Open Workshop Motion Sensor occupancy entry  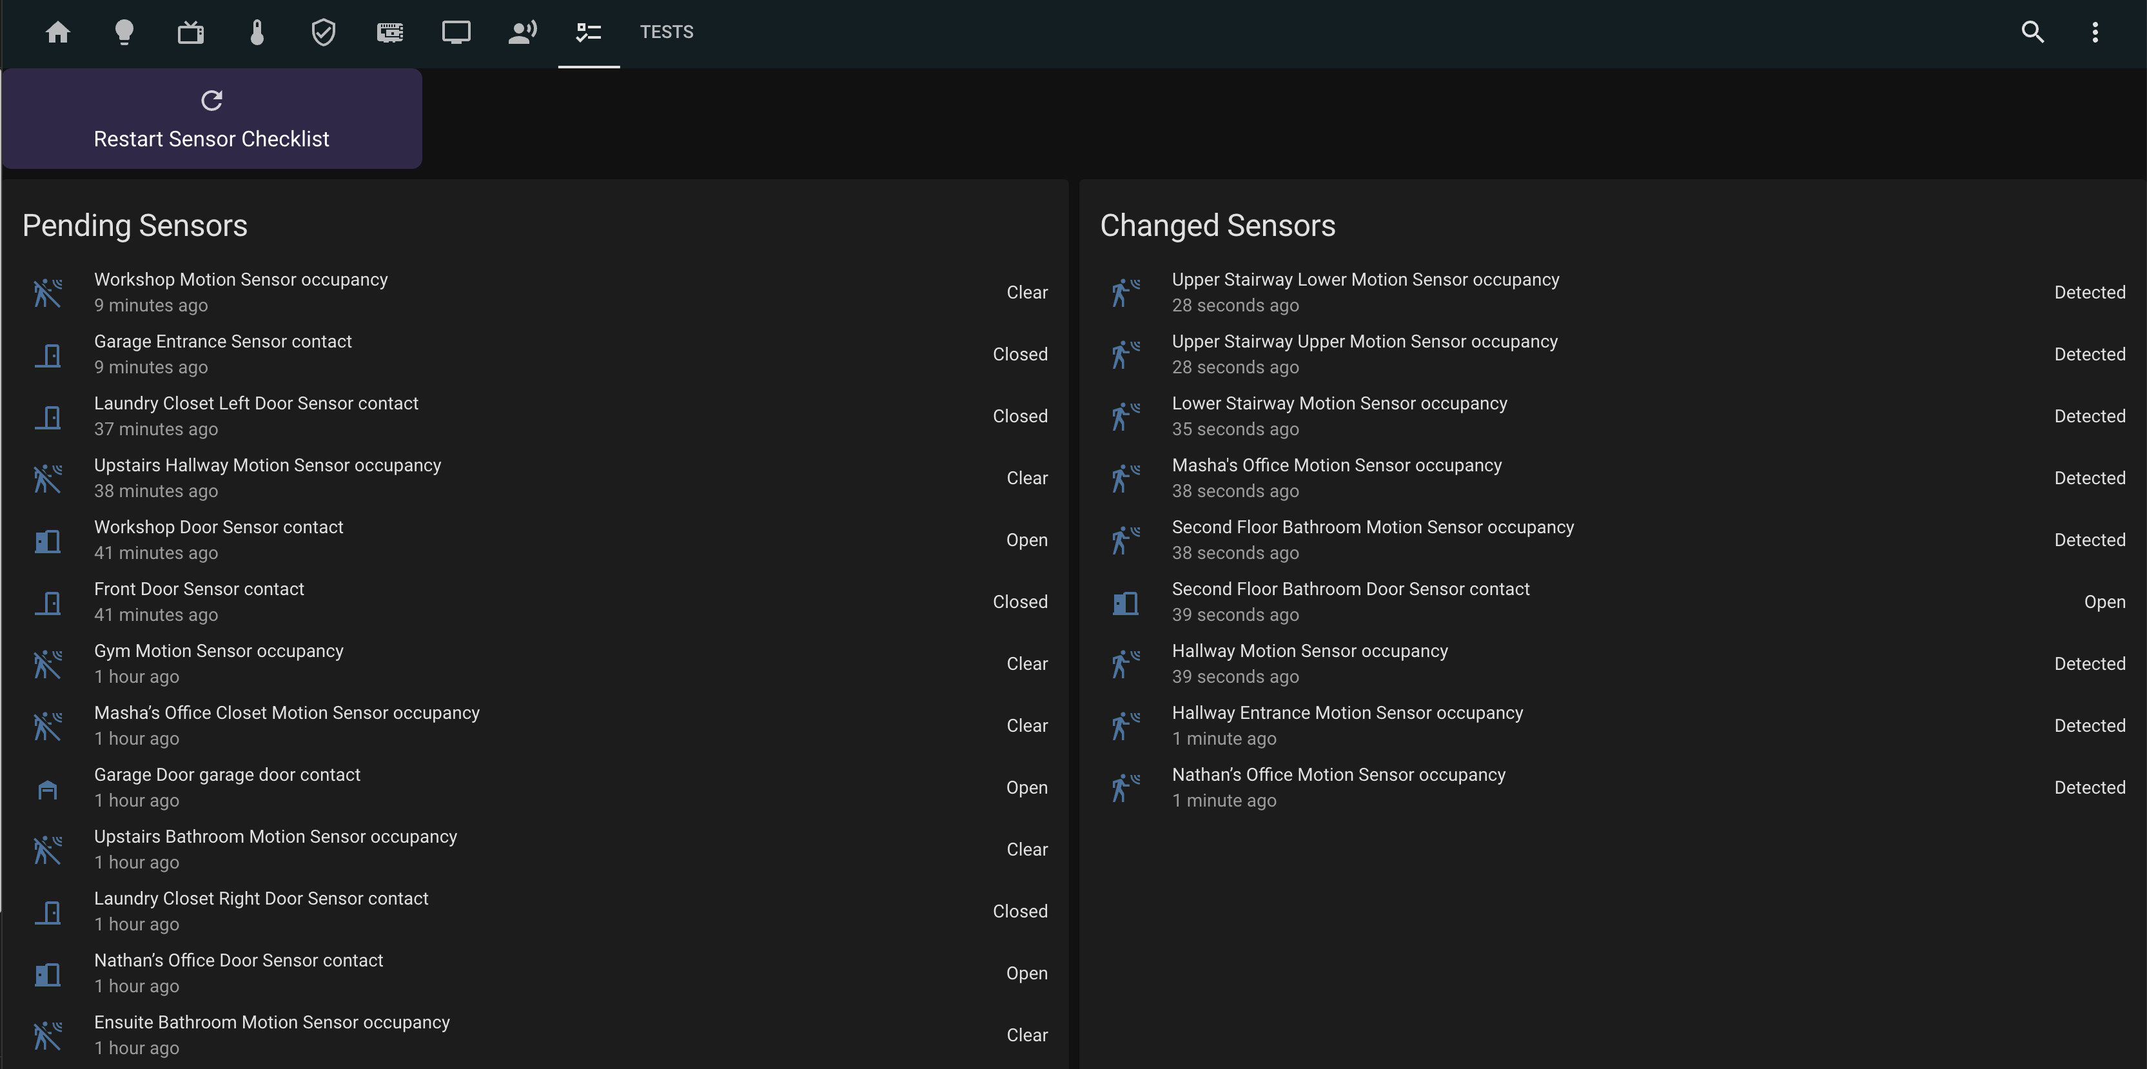click(241, 280)
